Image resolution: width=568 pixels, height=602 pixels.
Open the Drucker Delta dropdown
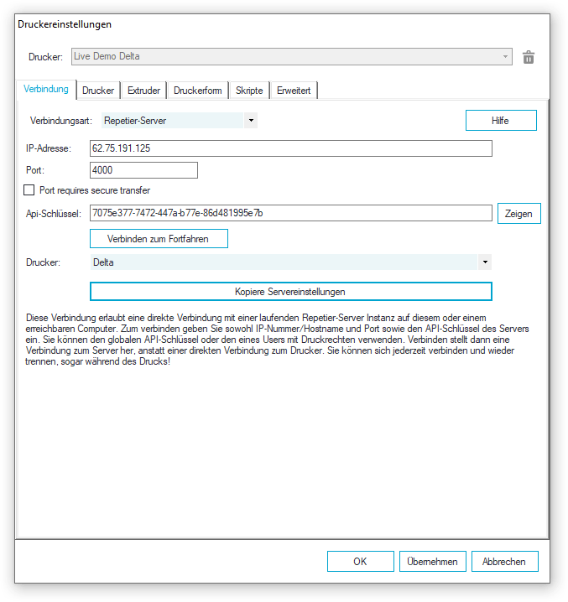(x=291, y=262)
